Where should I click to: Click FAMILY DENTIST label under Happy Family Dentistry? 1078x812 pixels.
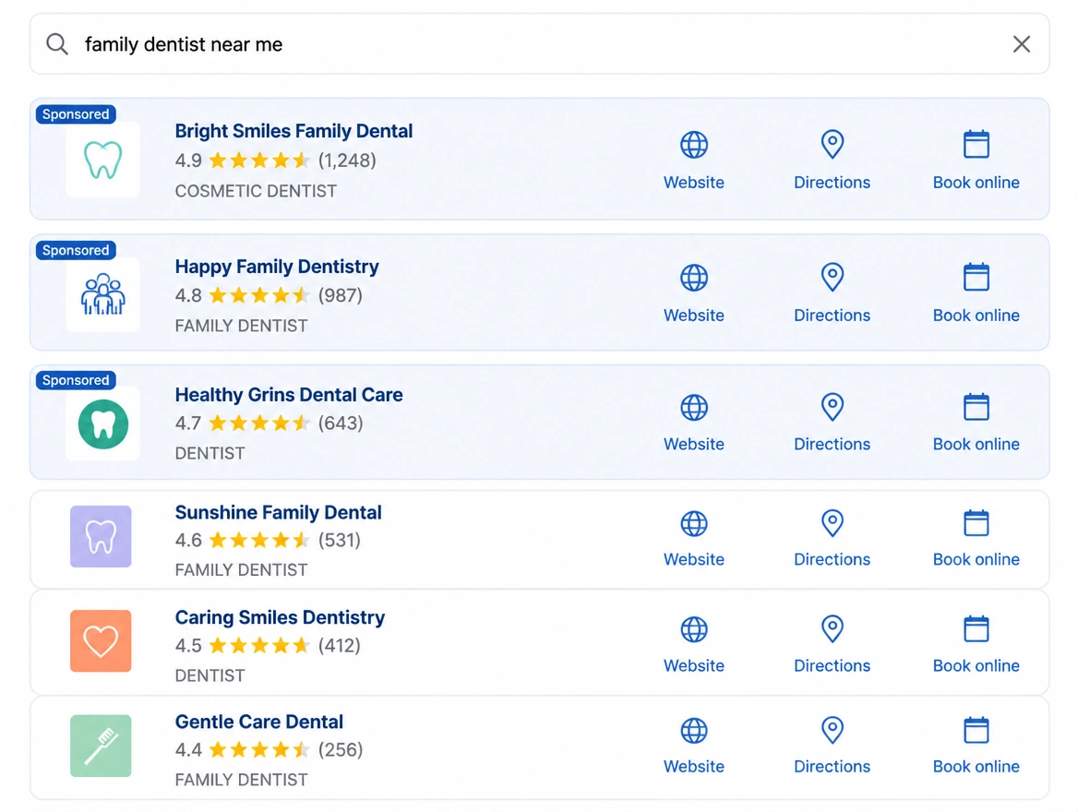click(241, 326)
